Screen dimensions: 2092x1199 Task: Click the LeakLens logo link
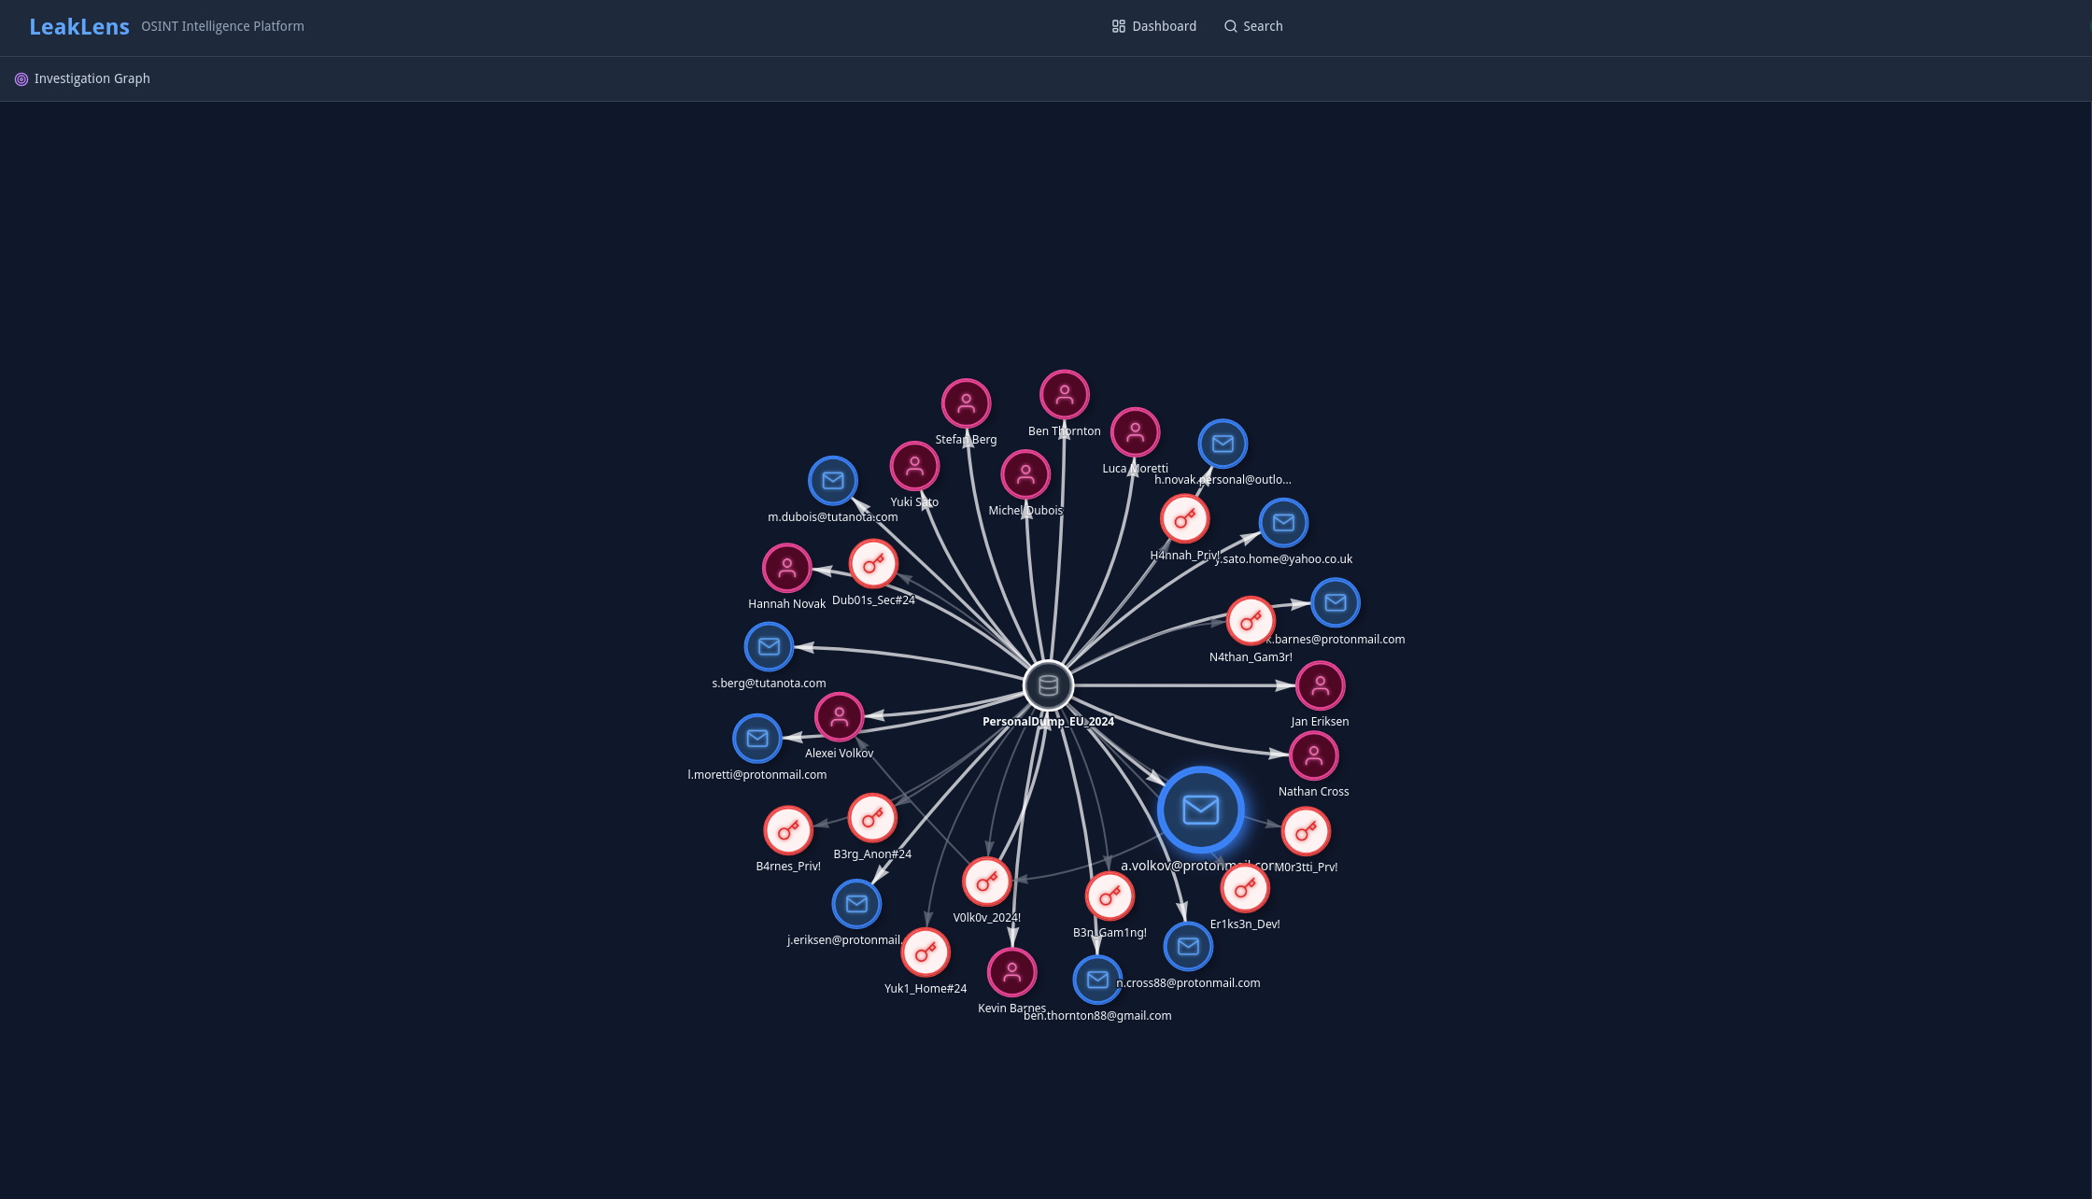click(79, 27)
